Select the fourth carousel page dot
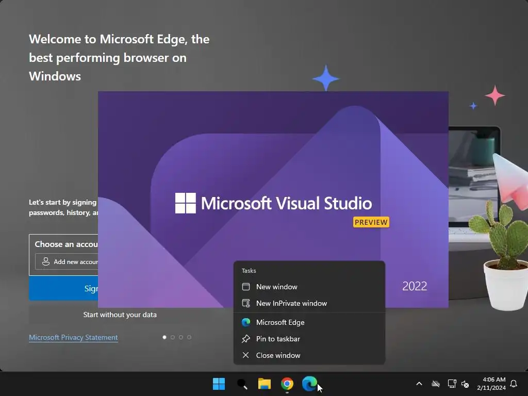This screenshot has width=528, height=396. [189, 337]
